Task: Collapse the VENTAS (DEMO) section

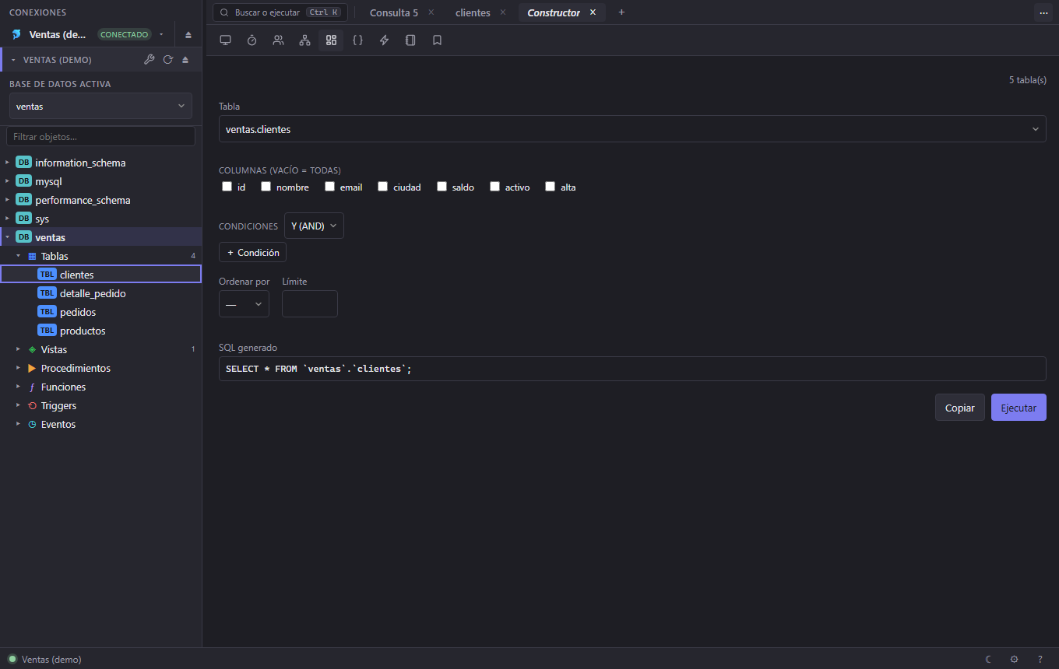Action: 13,60
